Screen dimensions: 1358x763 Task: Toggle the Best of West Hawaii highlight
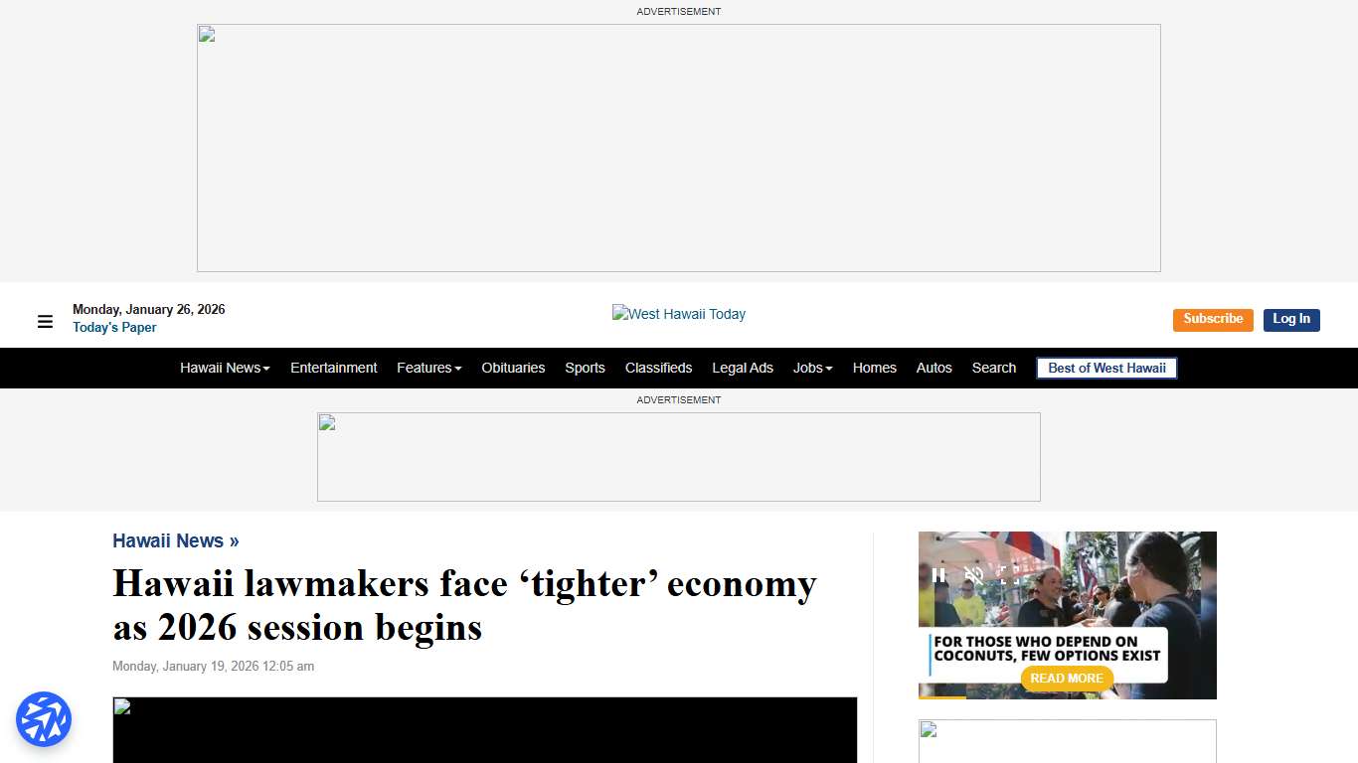pos(1105,368)
